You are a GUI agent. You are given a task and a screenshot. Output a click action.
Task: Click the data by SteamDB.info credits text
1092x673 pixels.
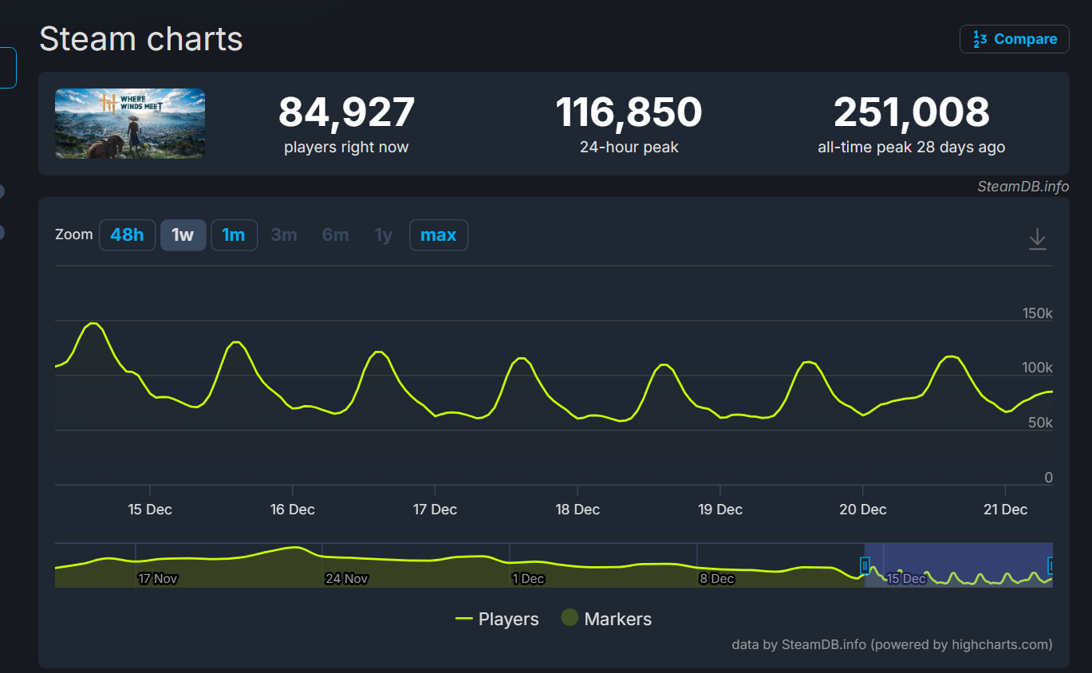pos(892,644)
